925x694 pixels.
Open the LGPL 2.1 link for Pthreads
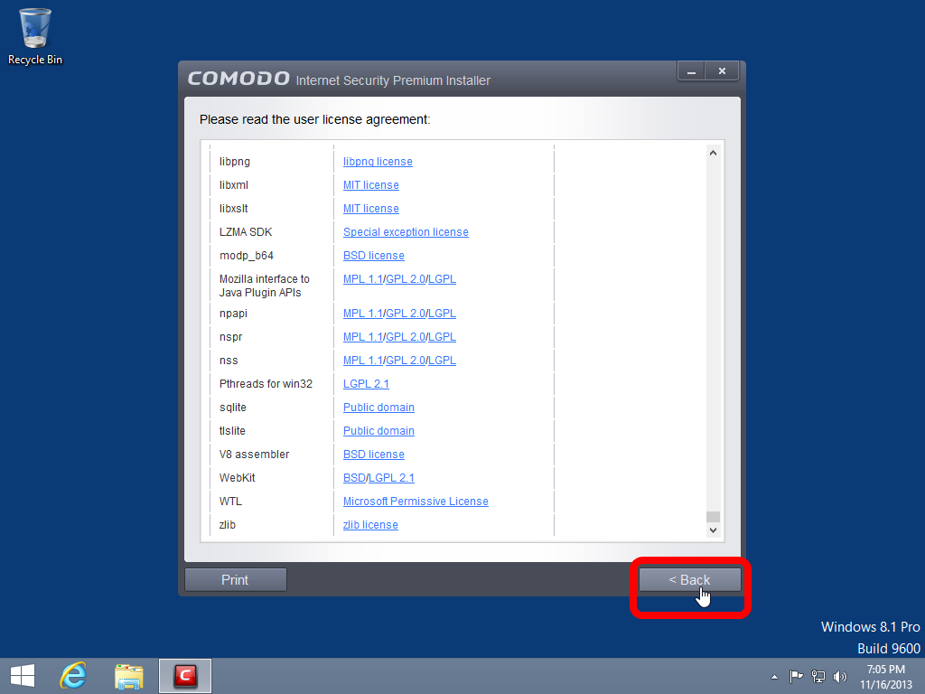[367, 384]
